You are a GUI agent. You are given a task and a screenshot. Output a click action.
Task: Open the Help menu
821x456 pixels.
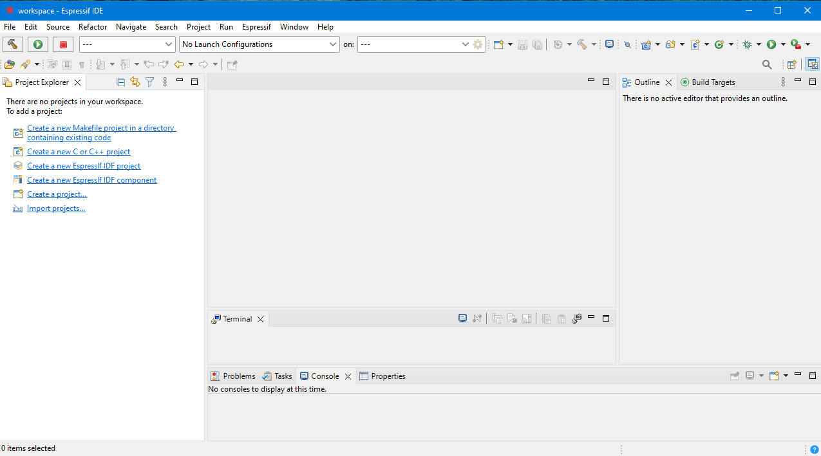(x=326, y=27)
